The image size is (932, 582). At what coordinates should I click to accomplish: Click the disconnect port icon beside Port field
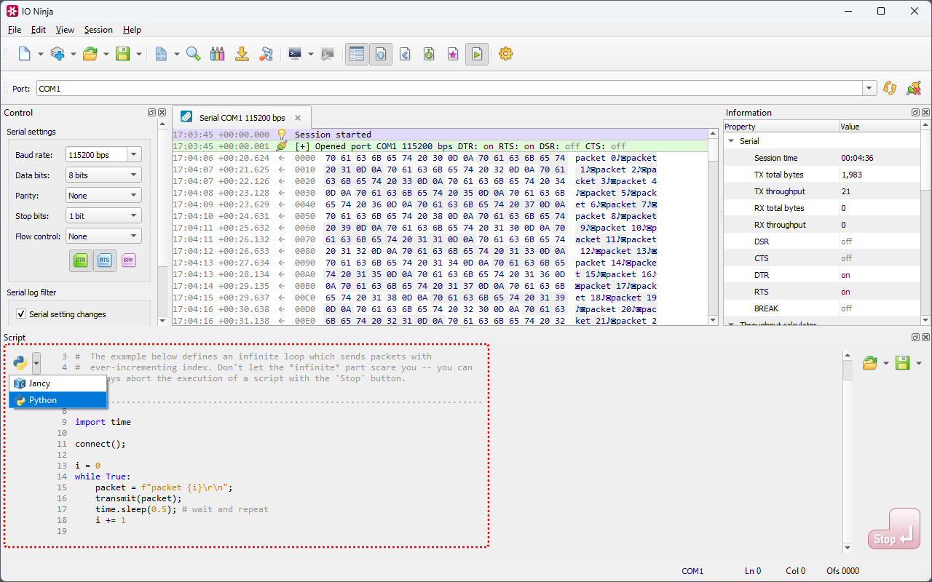[x=913, y=88]
